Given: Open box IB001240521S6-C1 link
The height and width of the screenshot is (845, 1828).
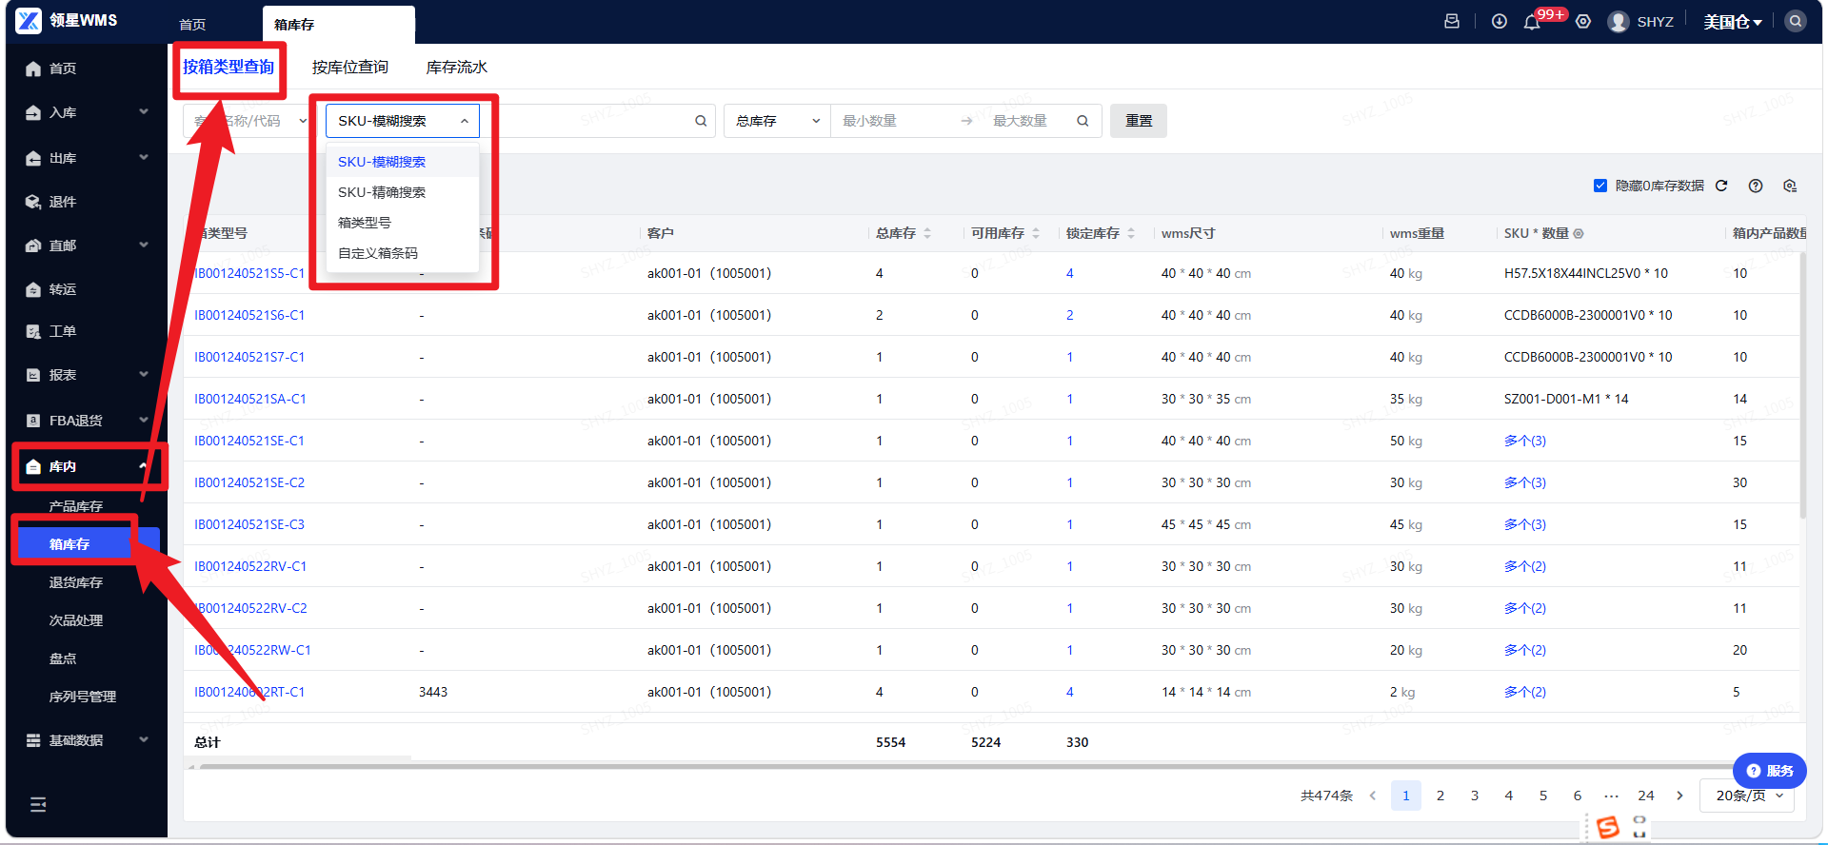Looking at the screenshot, I should tap(249, 315).
